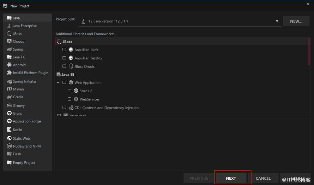The image size is (314, 185).
Task: Select the Groovy project icon
Action: point(9,105)
